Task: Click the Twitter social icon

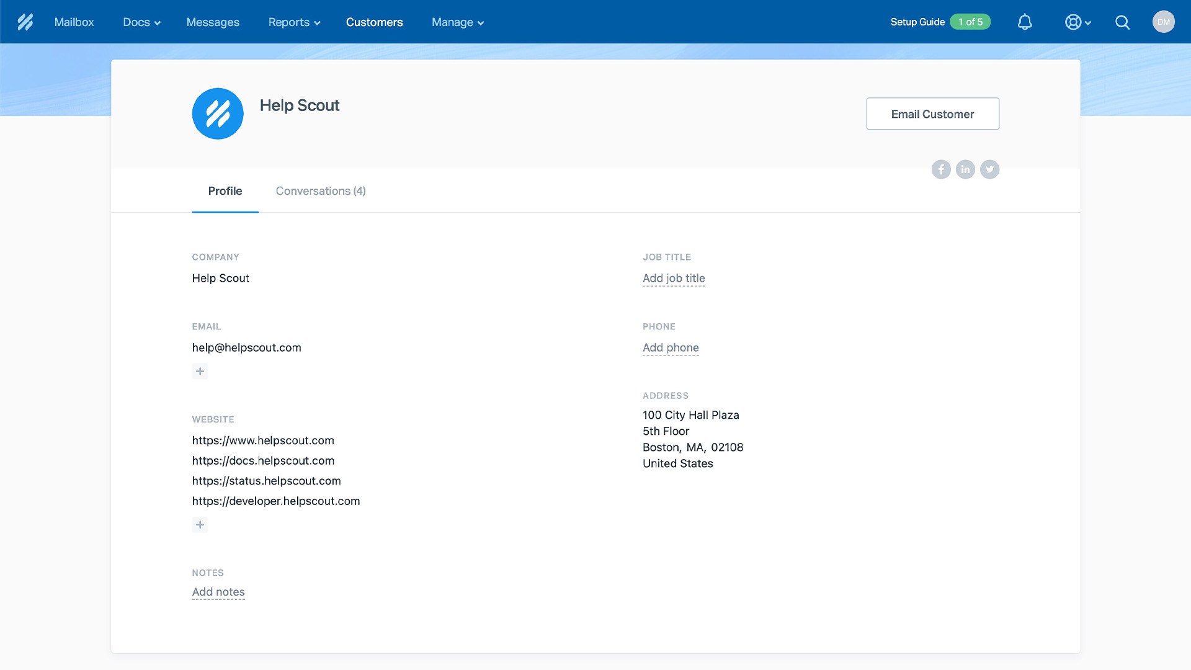Action: click(x=989, y=169)
